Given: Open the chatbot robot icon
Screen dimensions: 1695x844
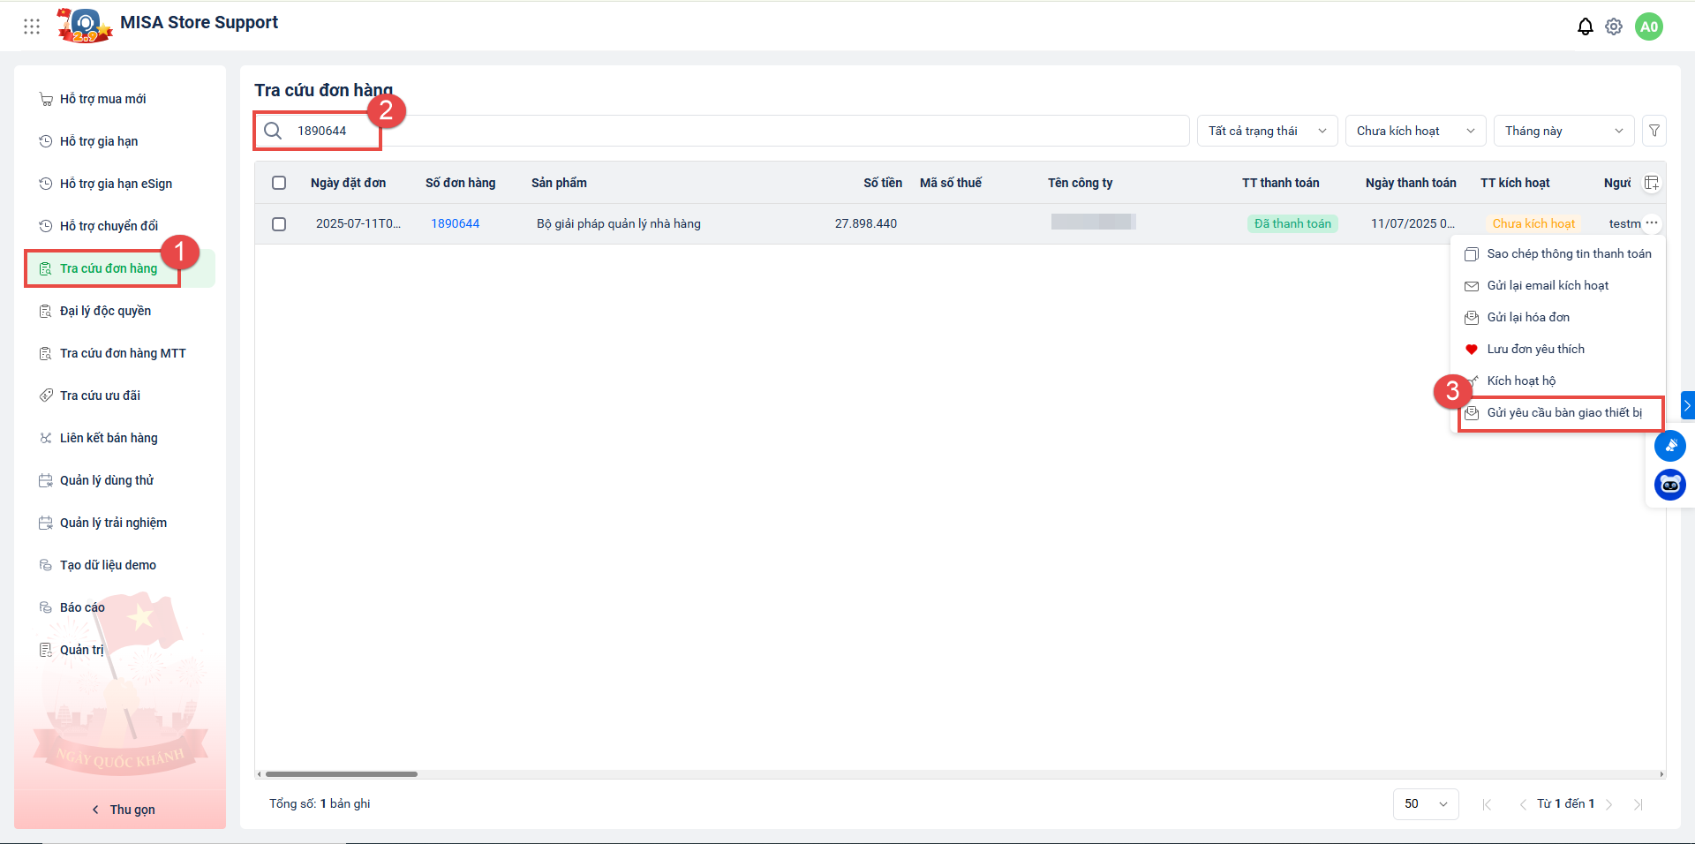Looking at the screenshot, I should click(x=1669, y=485).
